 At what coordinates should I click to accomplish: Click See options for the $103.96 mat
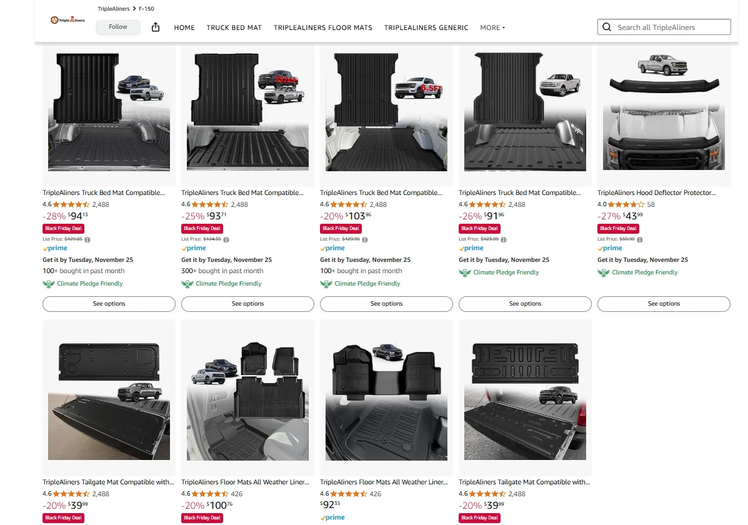tap(386, 304)
